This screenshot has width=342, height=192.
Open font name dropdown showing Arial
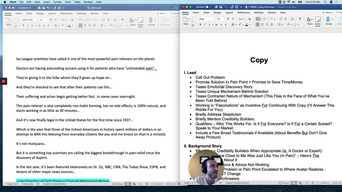[x=214, y=19]
